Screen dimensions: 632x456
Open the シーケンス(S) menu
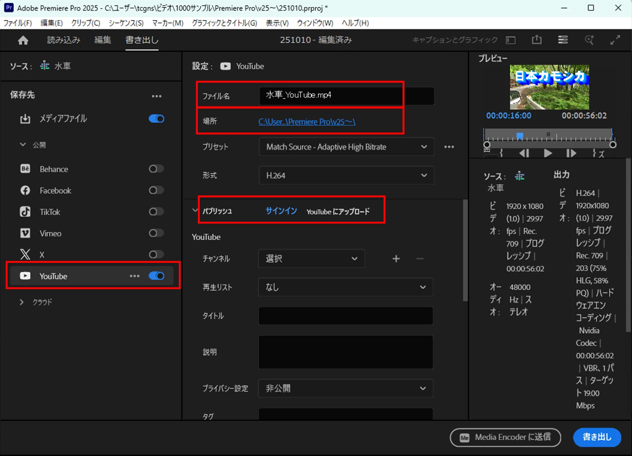click(x=126, y=23)
